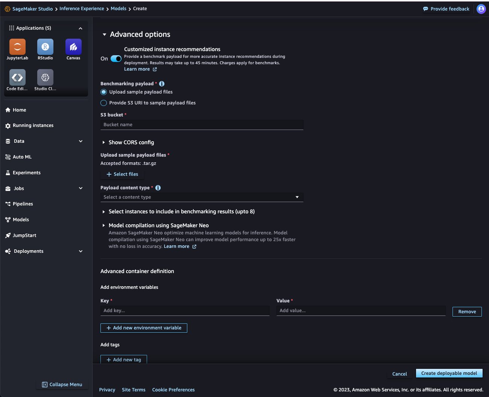
Task: Open the Payload content type dropdown
Action: click(202, 197)
